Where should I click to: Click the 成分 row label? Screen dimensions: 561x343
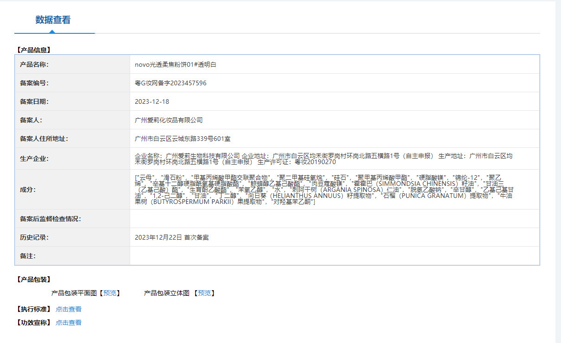[28, 190]
